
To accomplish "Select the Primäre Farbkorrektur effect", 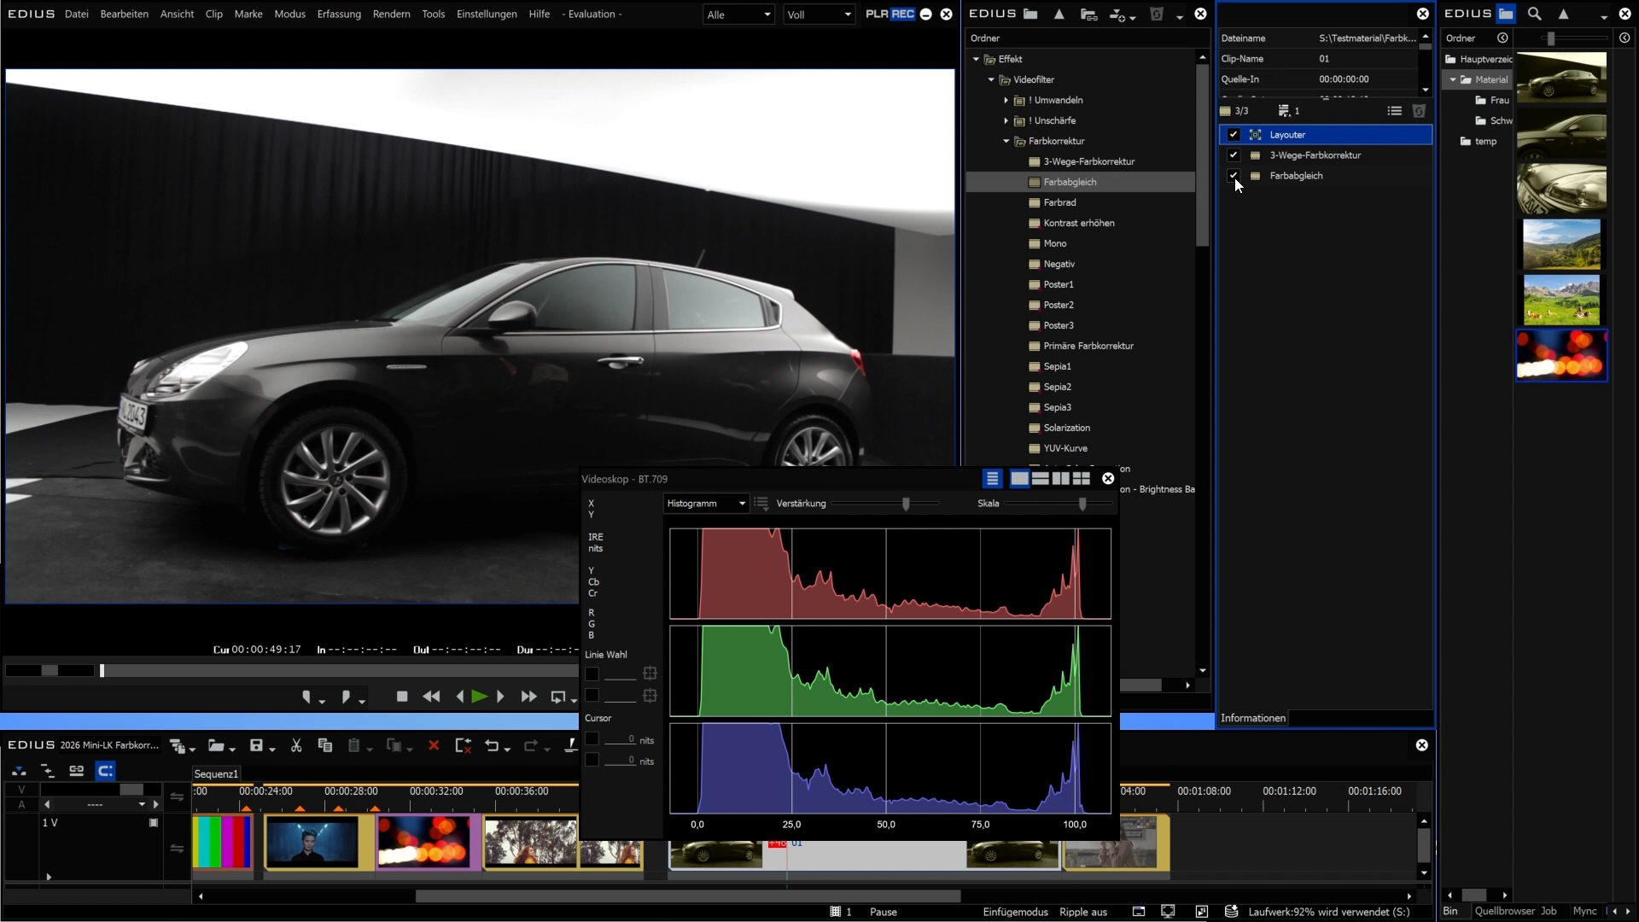I will pos(1088,346).
